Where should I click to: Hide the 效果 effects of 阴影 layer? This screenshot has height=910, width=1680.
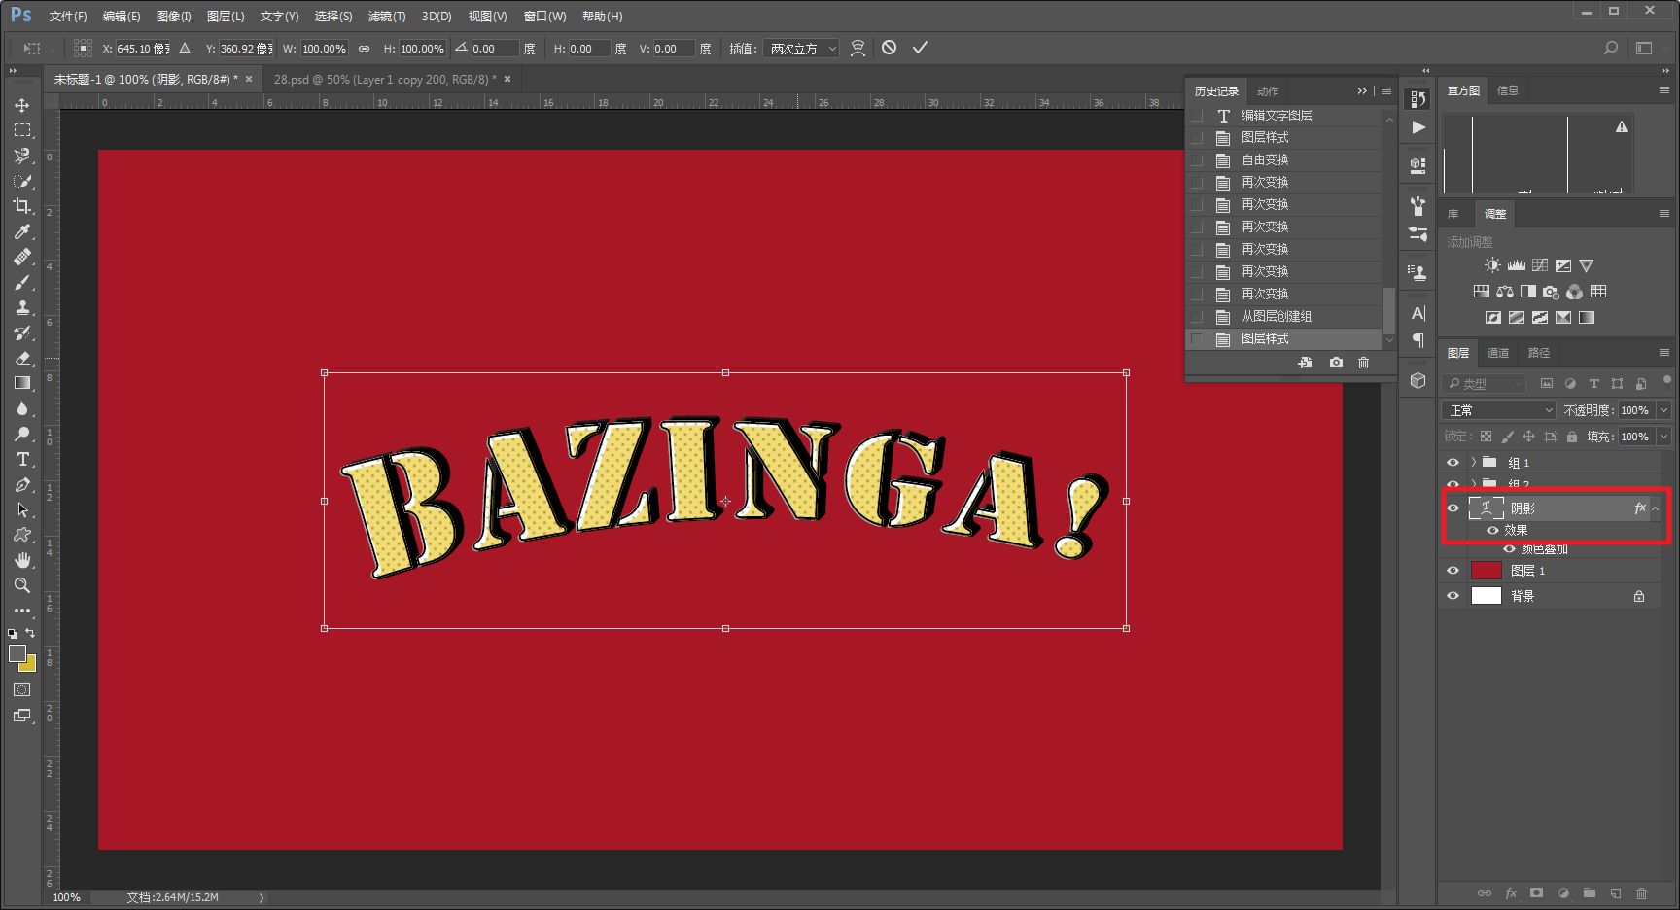1492,530
